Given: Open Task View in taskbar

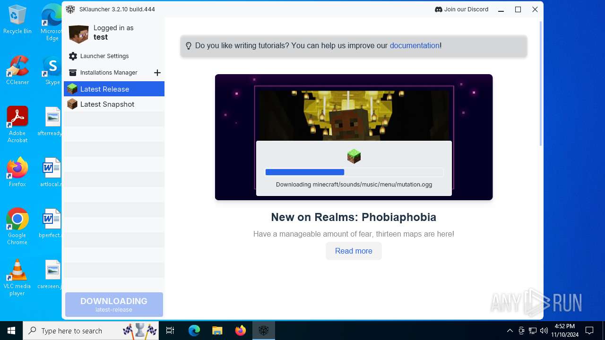Looking at the screenshot, I should point(170,331).
